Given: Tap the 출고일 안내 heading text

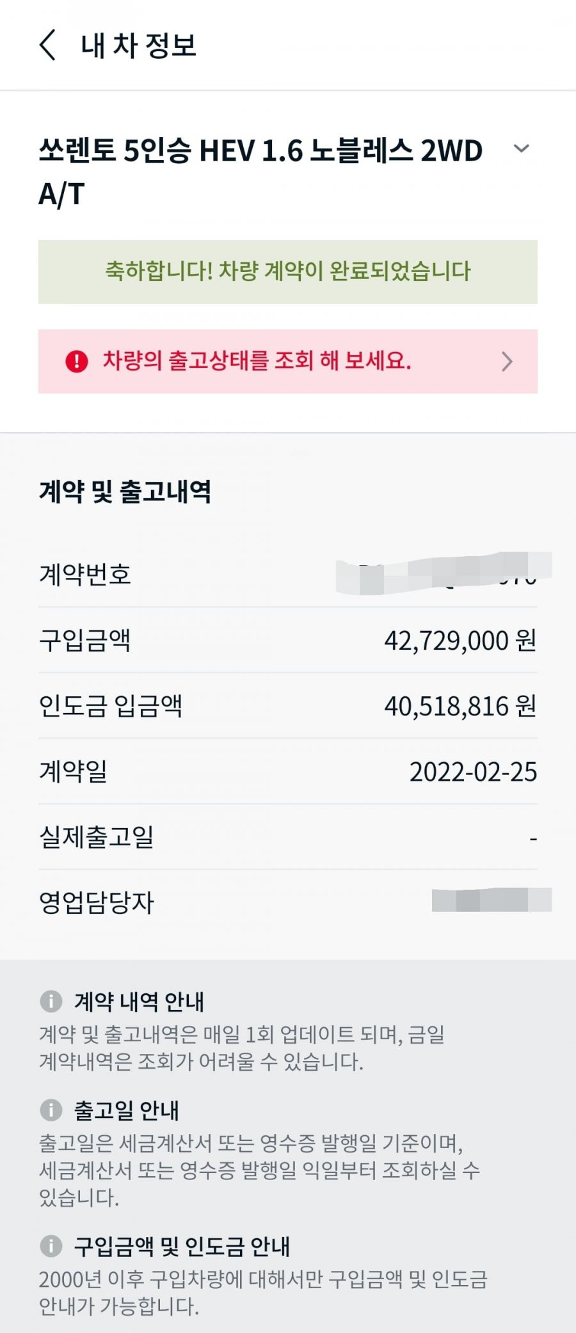Looking at the screenshot, I should (127, 1110).
